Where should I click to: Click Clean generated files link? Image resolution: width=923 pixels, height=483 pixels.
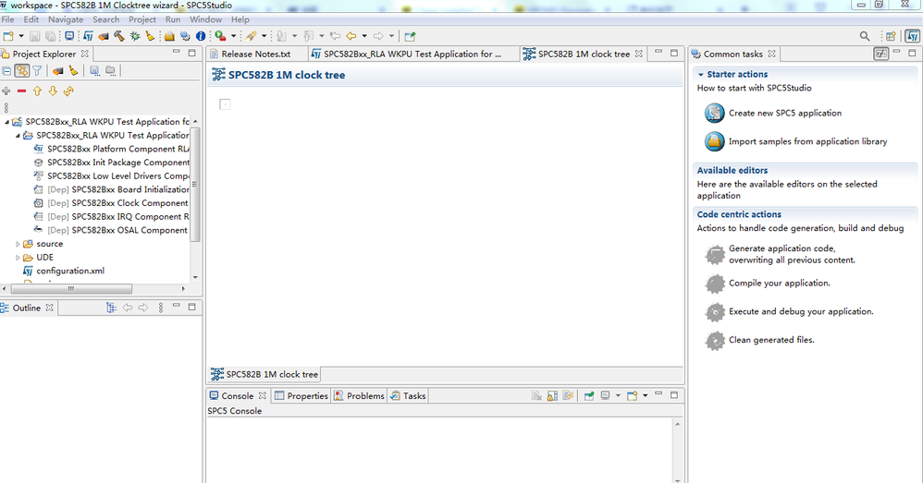771,340
